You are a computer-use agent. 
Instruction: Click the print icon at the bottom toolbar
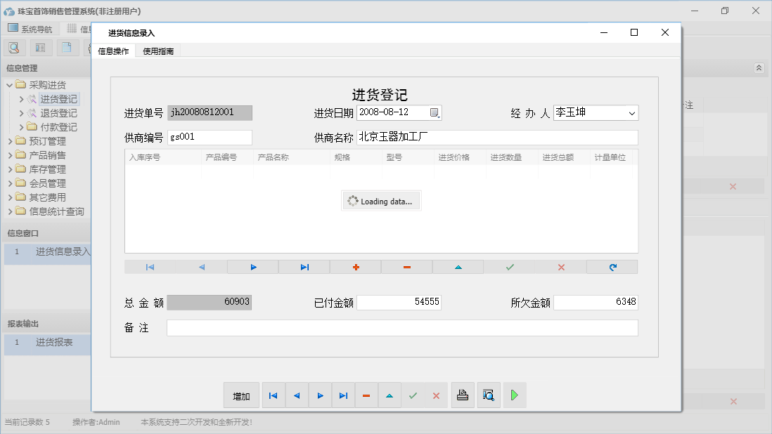(463, 395)
